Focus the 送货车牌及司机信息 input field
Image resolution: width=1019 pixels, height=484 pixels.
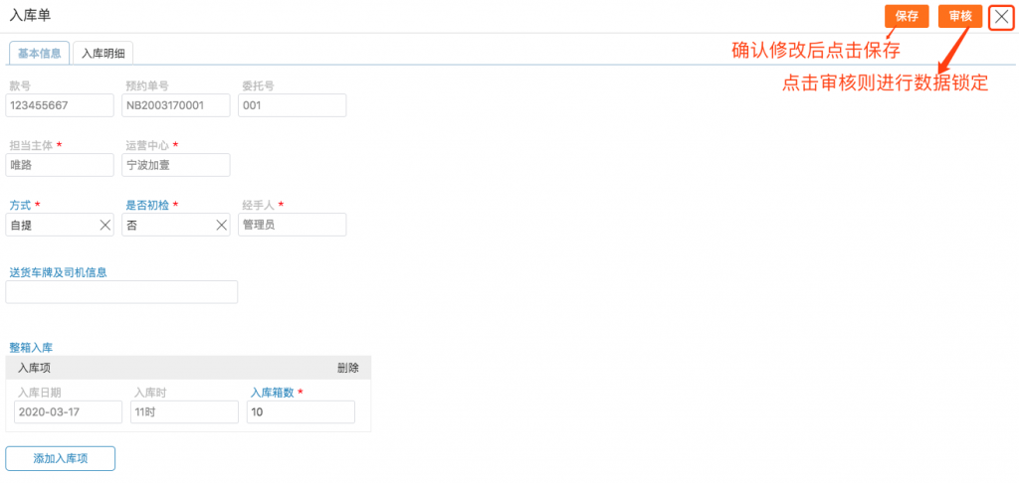click(121, 292)
